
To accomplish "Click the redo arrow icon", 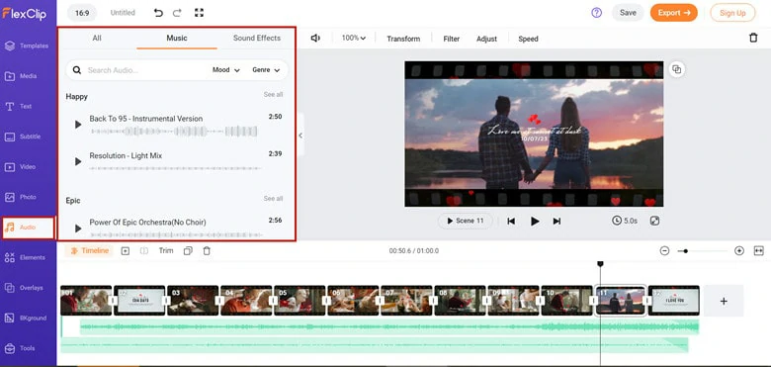I will coord(177,13).
